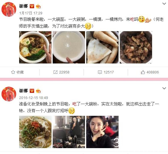Viewport: 168px width, 154px height.
Task: Open 谢娜 profile name in second post
Action: [x=23, y=91]
